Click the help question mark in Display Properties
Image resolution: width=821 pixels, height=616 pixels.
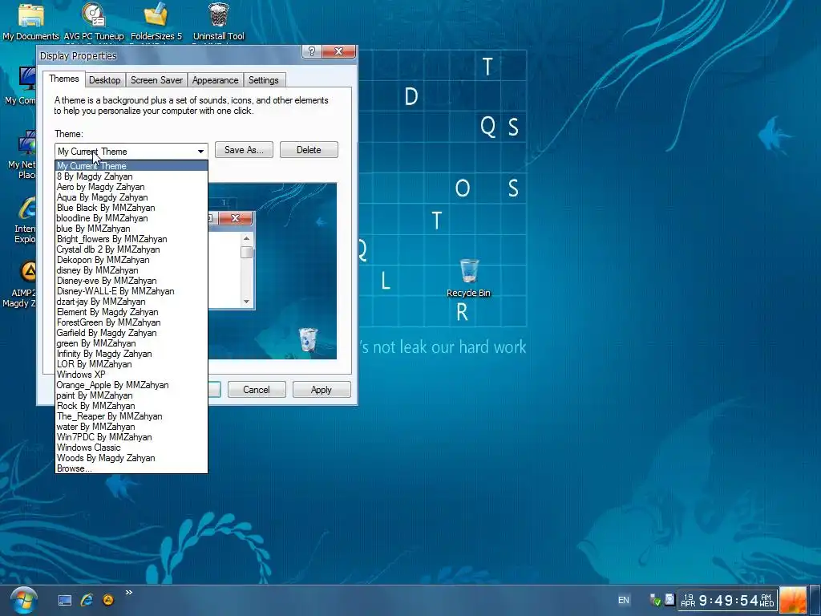[312, 51]
